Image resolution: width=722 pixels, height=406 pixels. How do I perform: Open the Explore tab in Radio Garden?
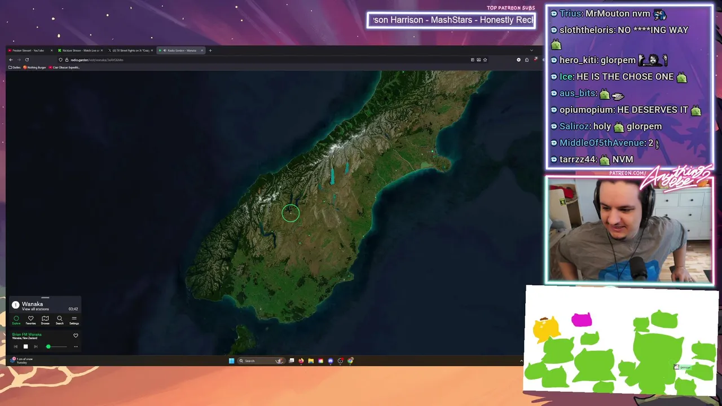pyautogui.click(x=16, y=320)
